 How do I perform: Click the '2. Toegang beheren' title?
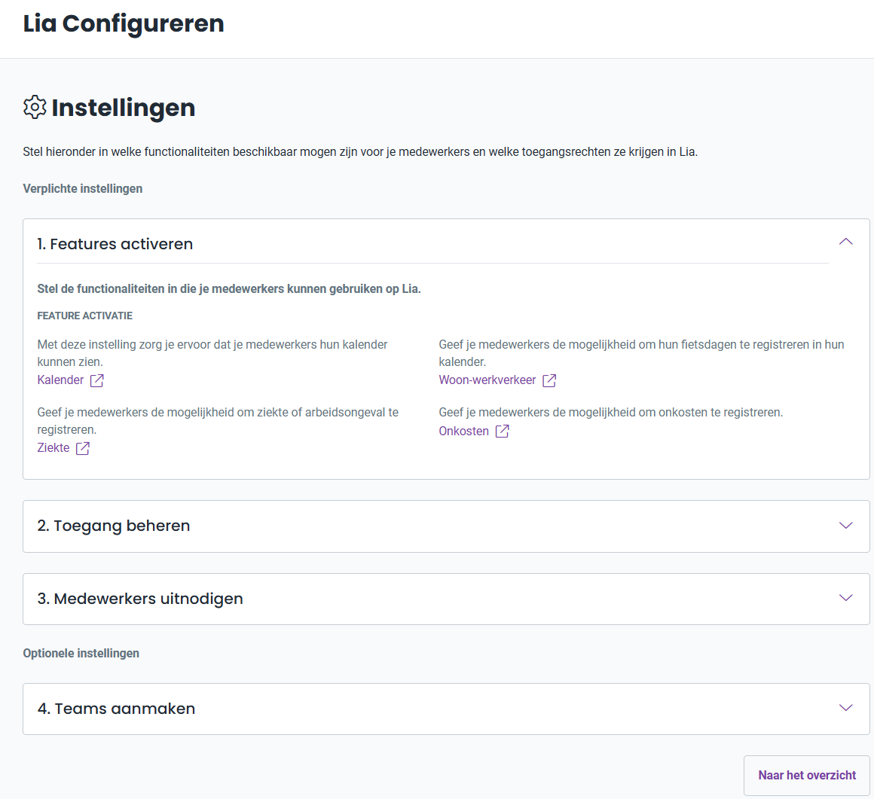coord(114,526)
